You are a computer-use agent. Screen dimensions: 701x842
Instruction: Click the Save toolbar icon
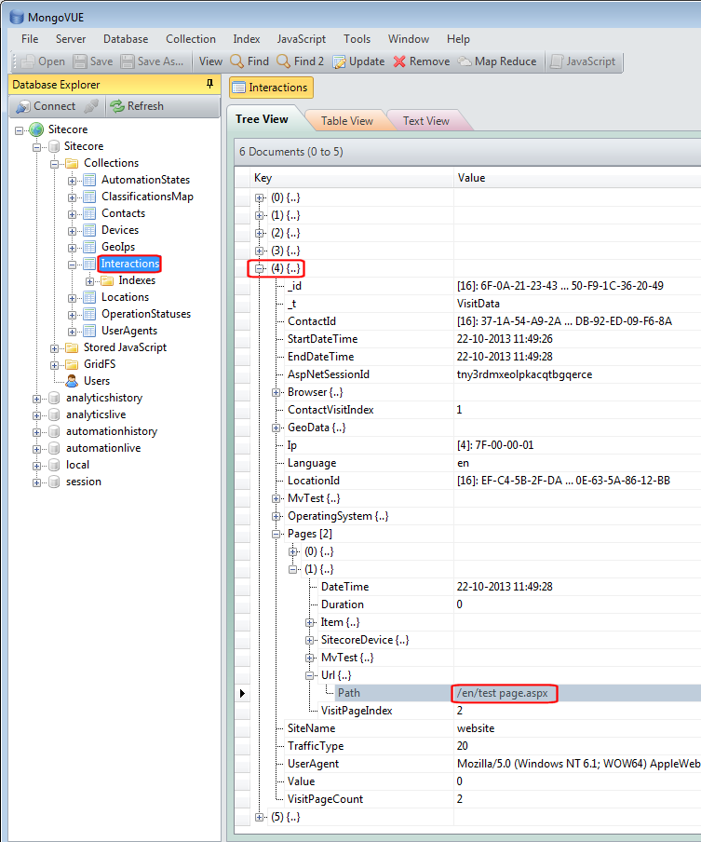pyautogui.click(x=80, y=61)
